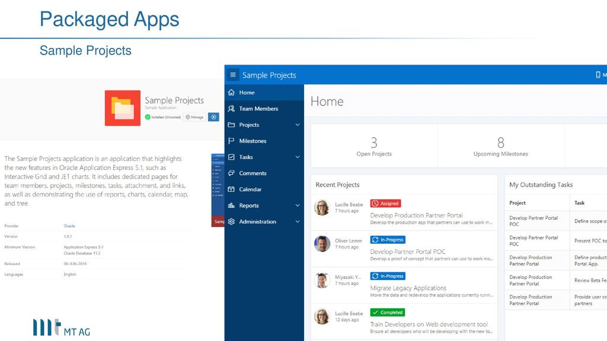
Task: Click the 3 Open Projects card
Action: (374, 146)
